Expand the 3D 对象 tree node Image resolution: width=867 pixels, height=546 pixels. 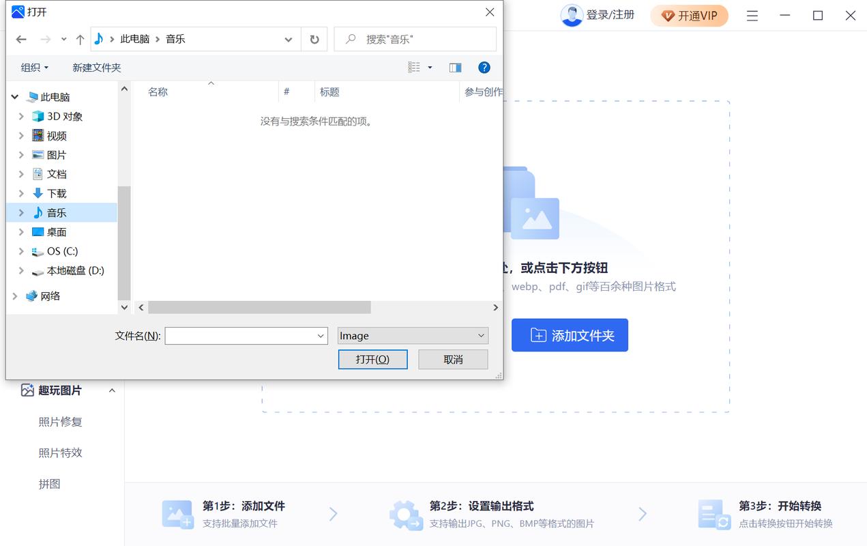pos(21,117)
